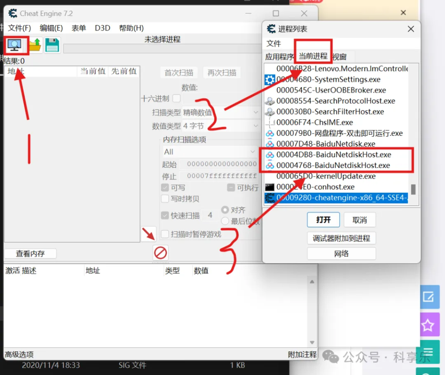The height and width of the screenshot is (375, 445).
Task: Enable the 写时拷贝 checkbox
Action: [x=165, y=199]
